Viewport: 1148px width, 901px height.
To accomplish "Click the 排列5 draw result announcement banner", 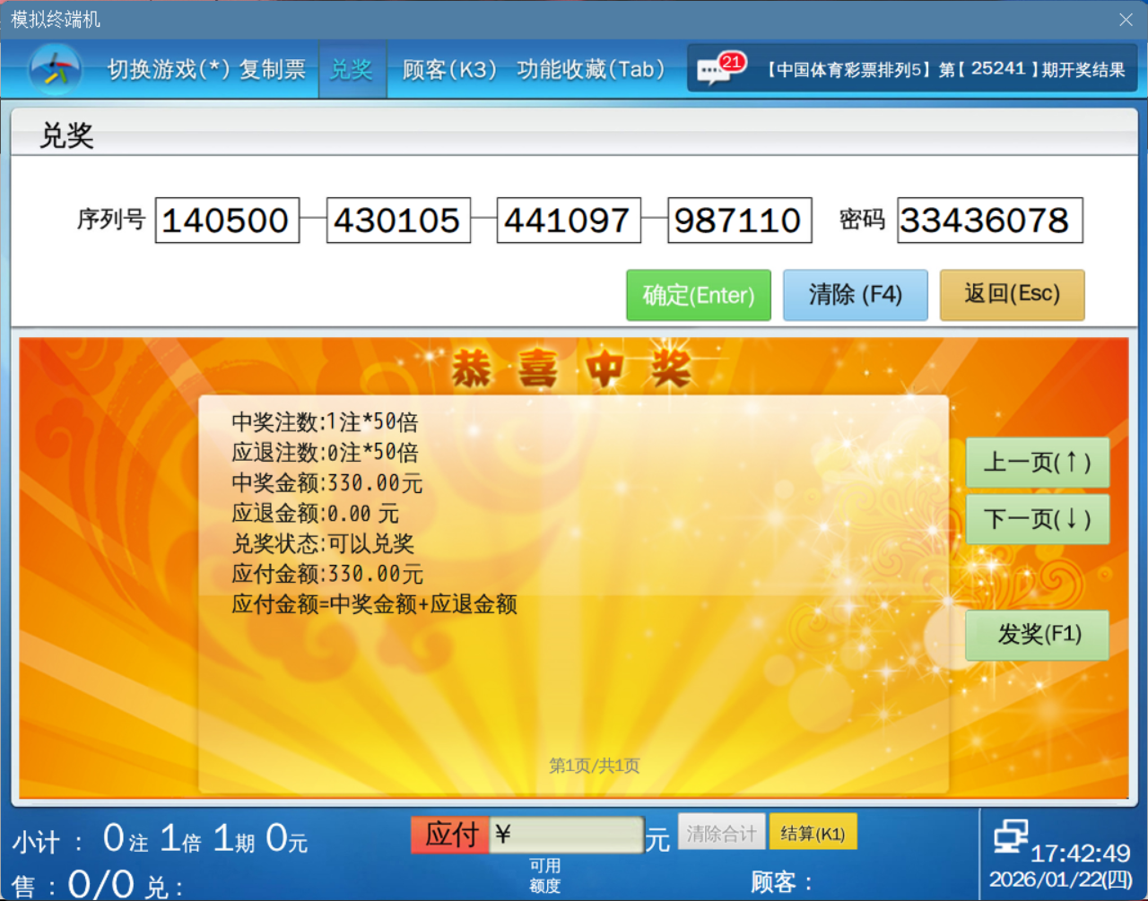I will pyautogui.click(x=945, y=69).
